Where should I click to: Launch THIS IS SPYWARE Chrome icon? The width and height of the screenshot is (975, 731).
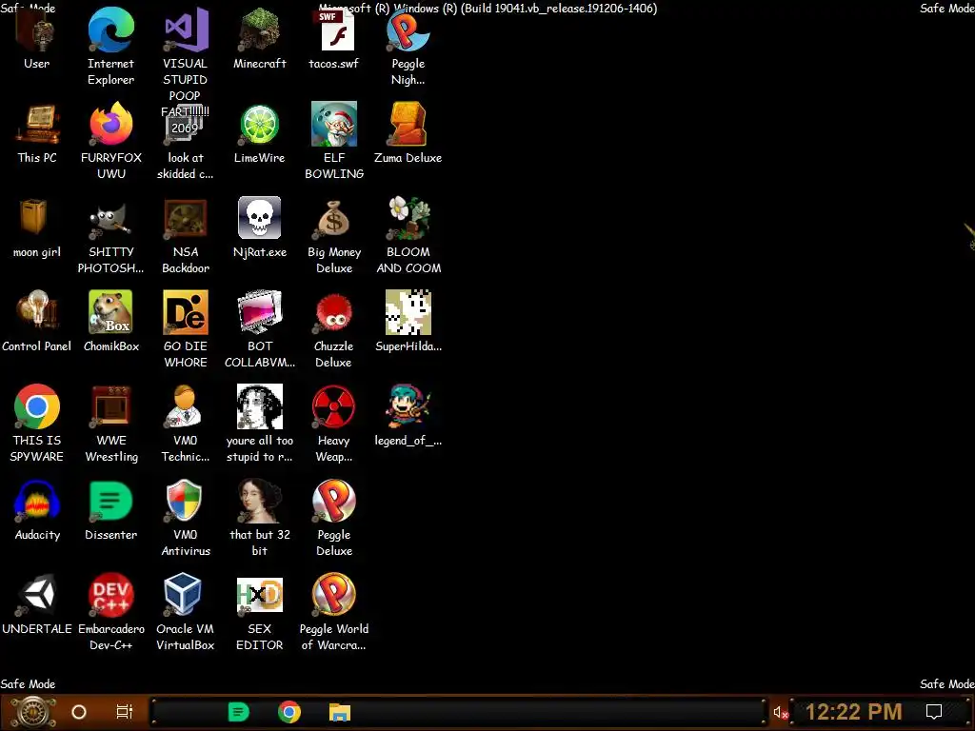click(36, 406)
